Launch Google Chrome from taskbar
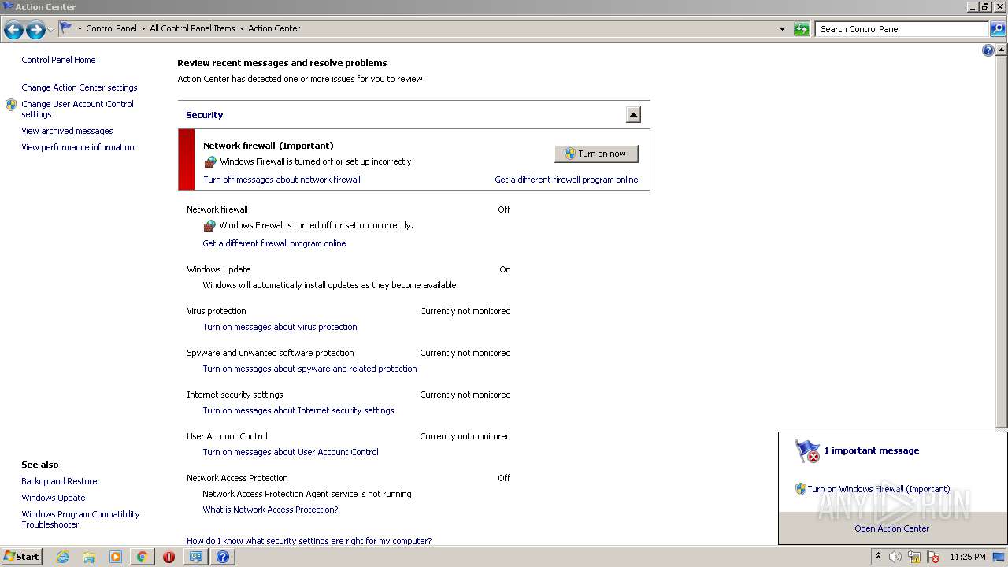 point(142,557)
